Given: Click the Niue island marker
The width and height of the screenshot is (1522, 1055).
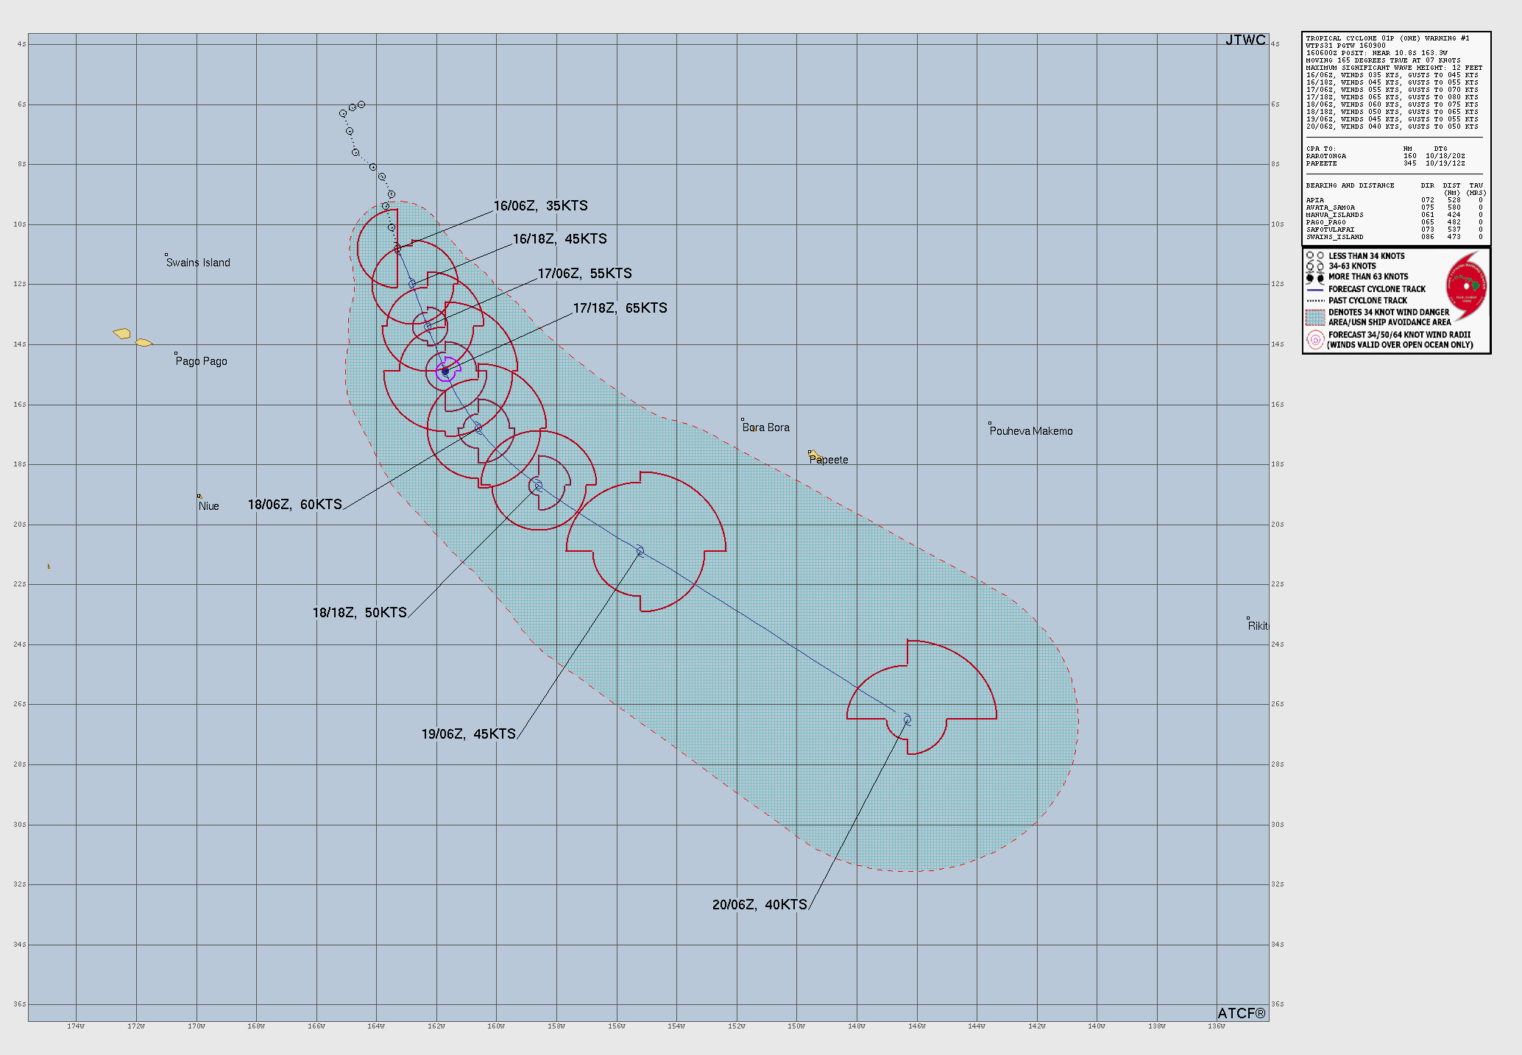Looking at the screenshot, I should [x=199, y=496].
